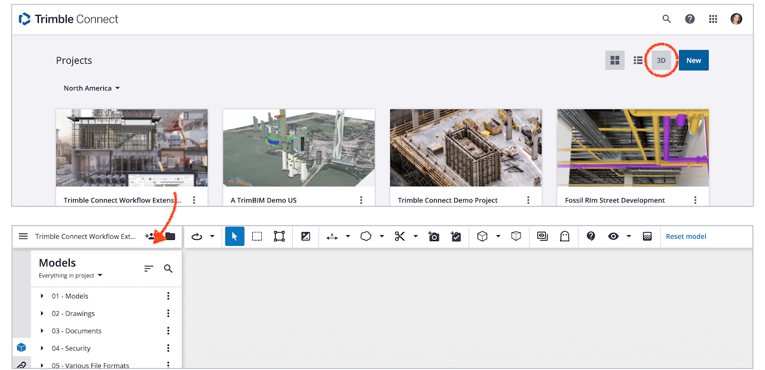Open options menu for 02 - Drawings folder

168,313
